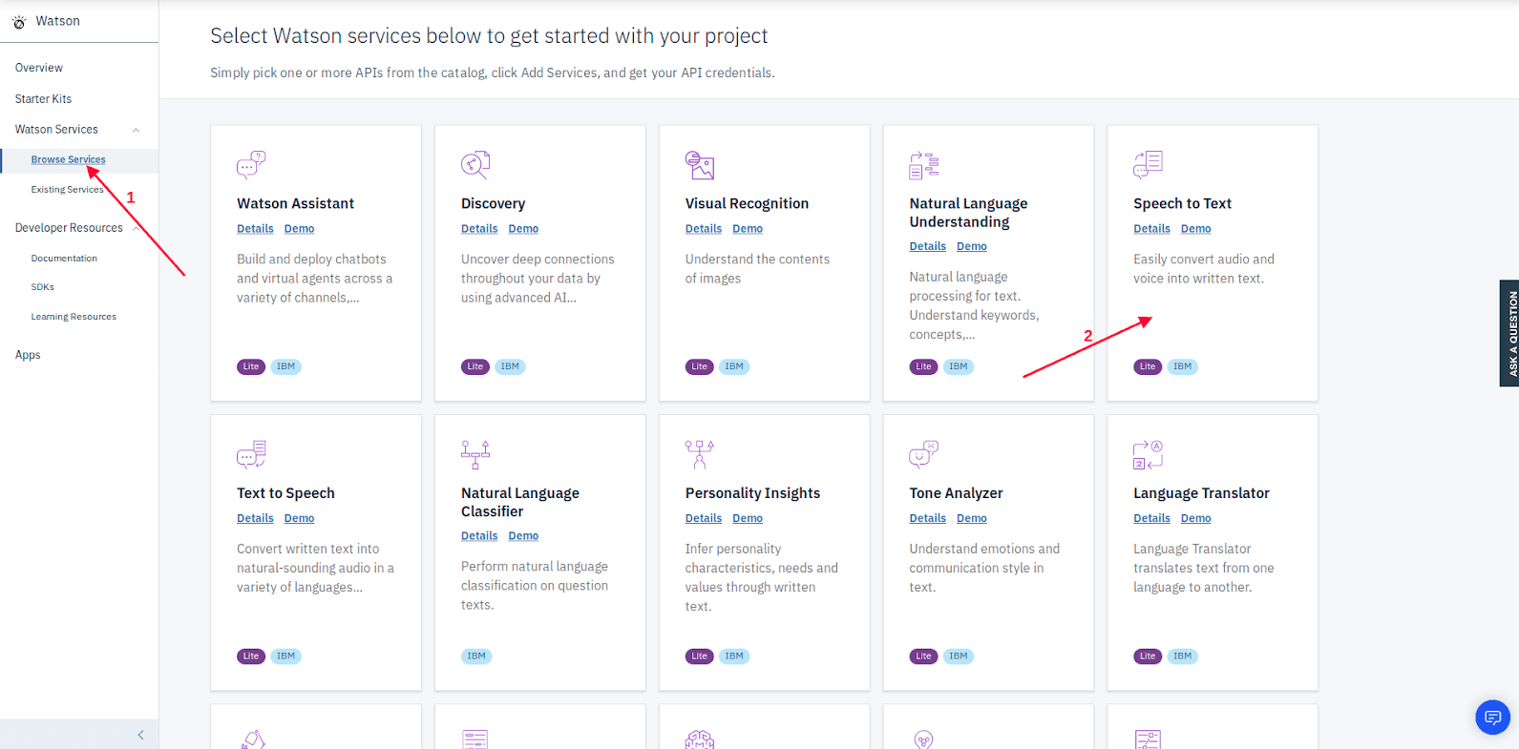
Task: Open Demo link for Text to Speech
Action: pyautogui.click(x=299, y=519)
